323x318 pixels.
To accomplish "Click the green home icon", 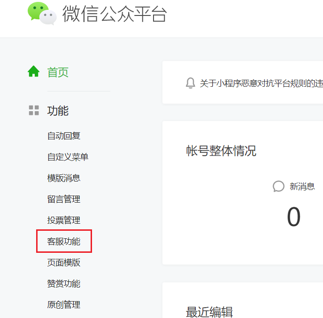I will 34,71.
